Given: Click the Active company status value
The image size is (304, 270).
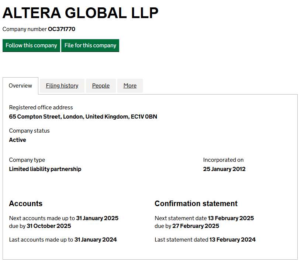Looking at the screenshot, I should point(17,140).
